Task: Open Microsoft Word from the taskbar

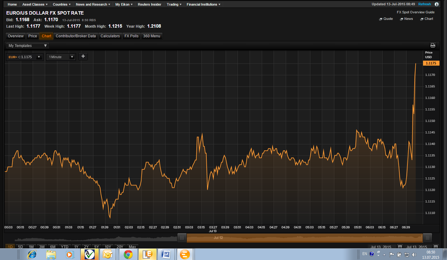Action: click(x=166, y=254)
